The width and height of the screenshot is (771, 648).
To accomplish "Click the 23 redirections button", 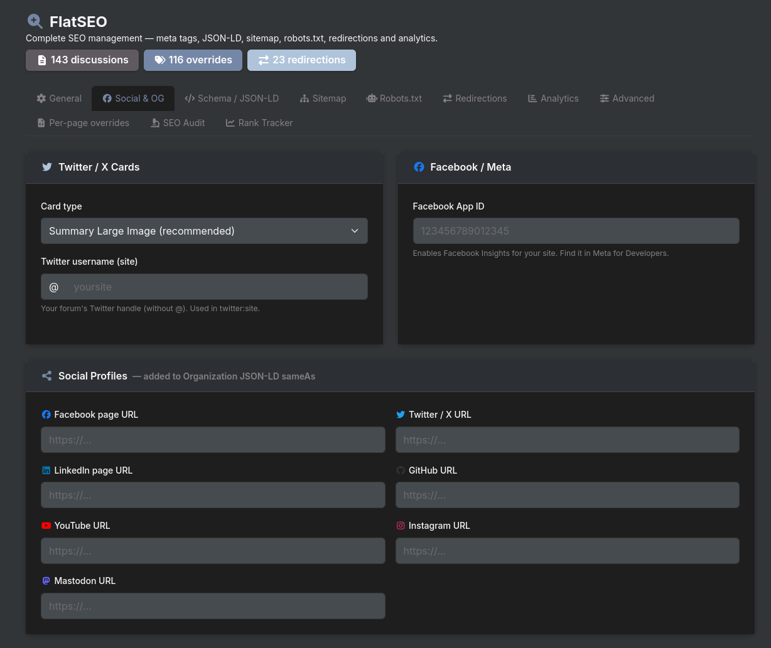I will point(301,60).
